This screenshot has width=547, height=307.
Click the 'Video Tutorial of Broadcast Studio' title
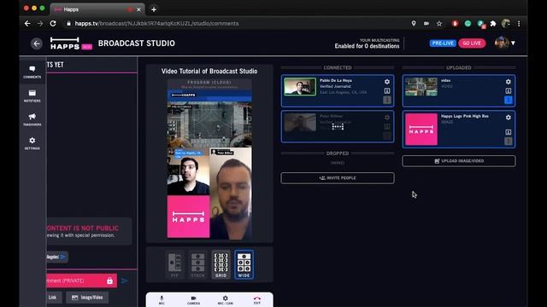click(x=209, y=71)
